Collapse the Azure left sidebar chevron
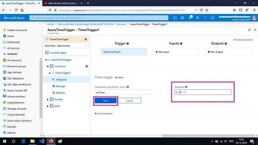This screenshot has height=145, width=258. 40,24
